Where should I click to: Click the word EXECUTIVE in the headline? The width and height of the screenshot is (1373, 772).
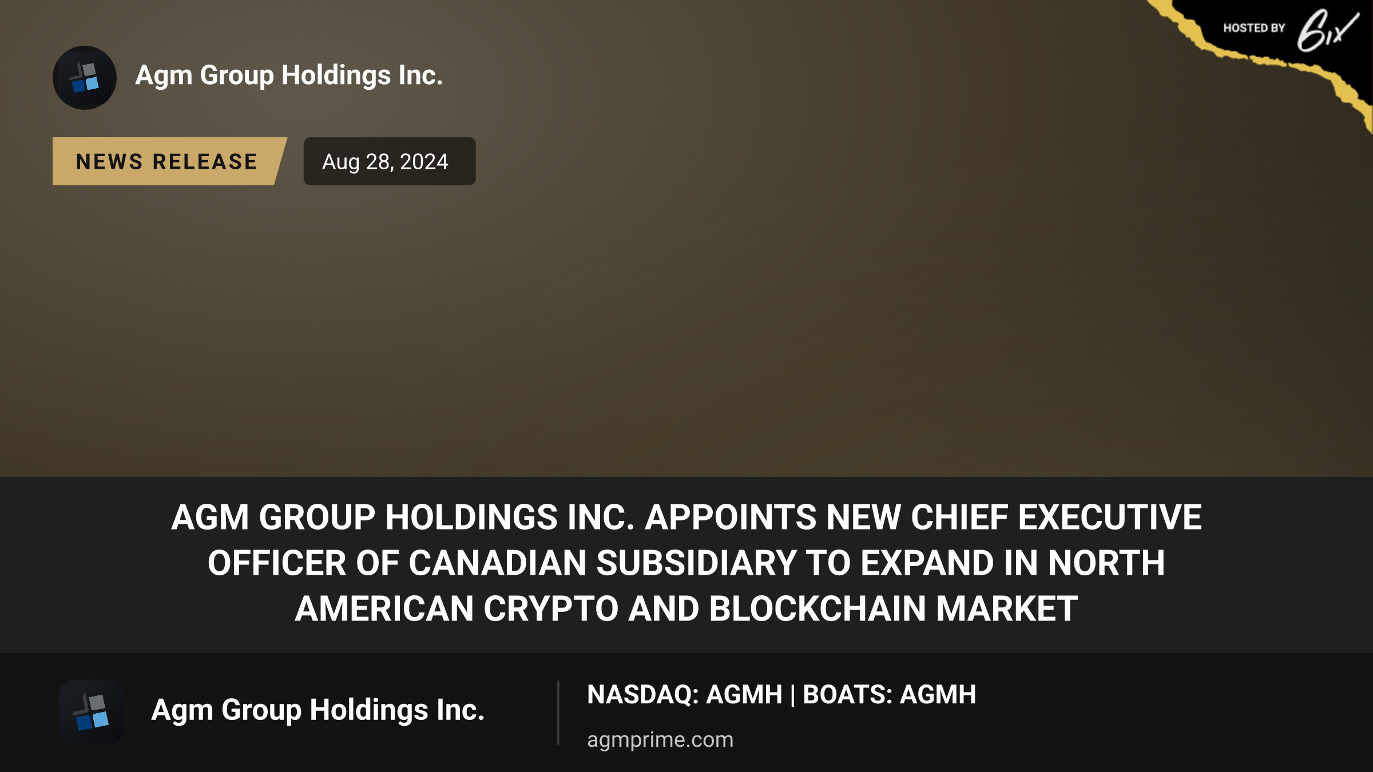pos(1110,517)
